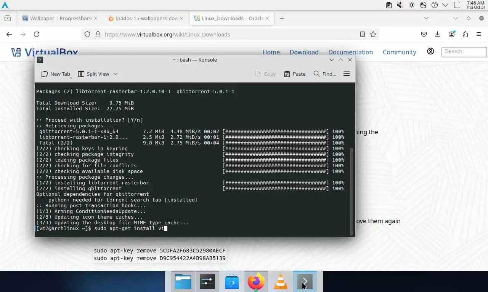Open Firefox account icon
Viewport: 488px width, 292px height.
[452, 34]
